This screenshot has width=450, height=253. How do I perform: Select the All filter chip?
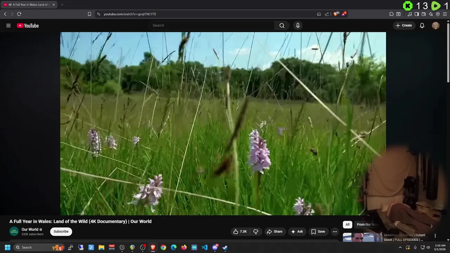[347, 225]
